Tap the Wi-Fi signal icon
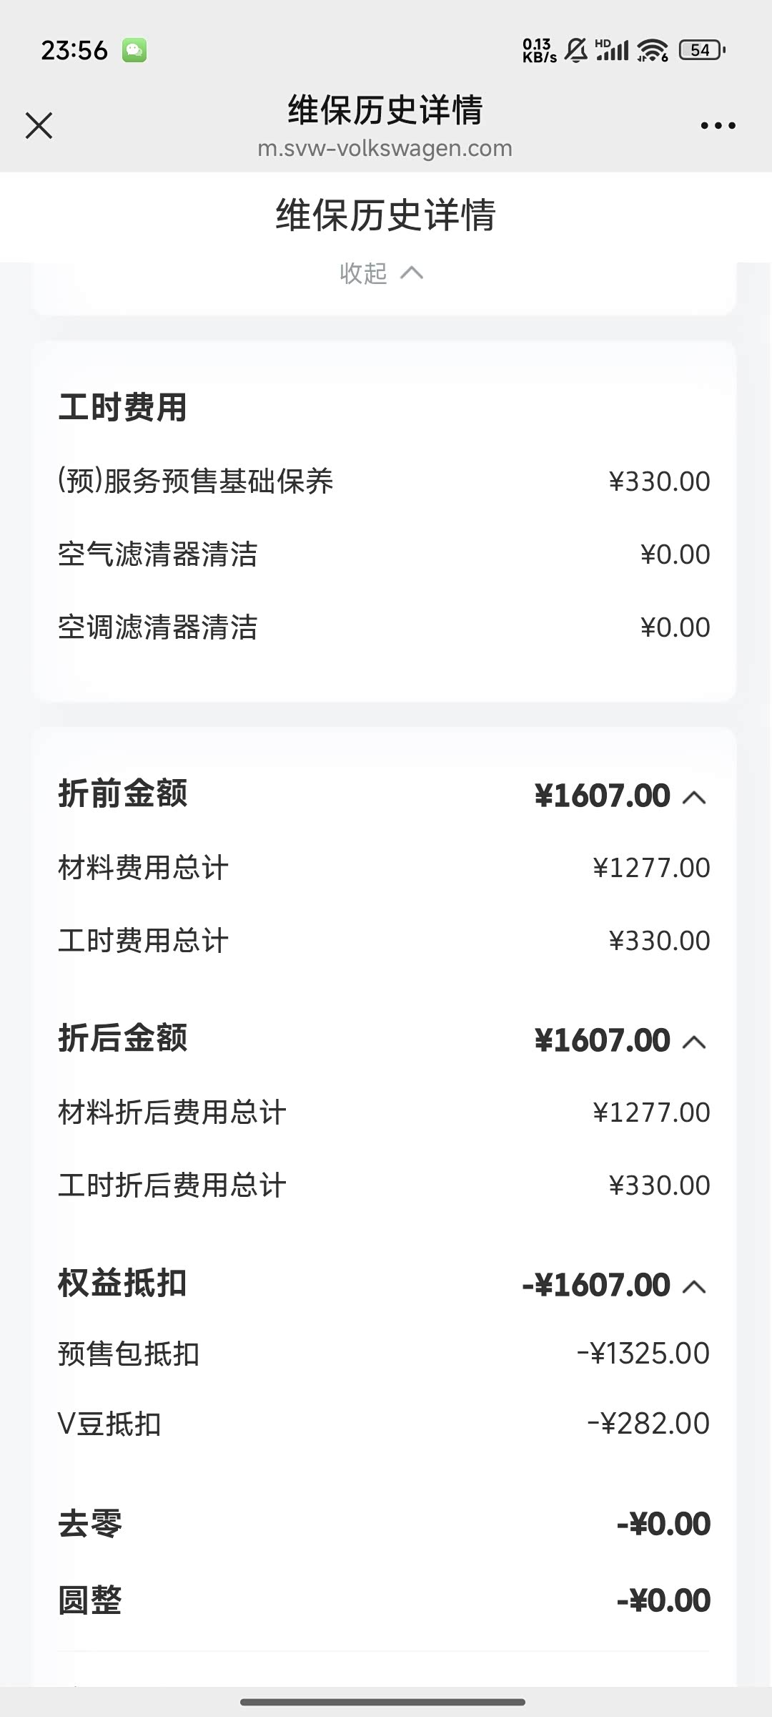The height and width of the screenshot is (1717, 772). pos(652,50)
